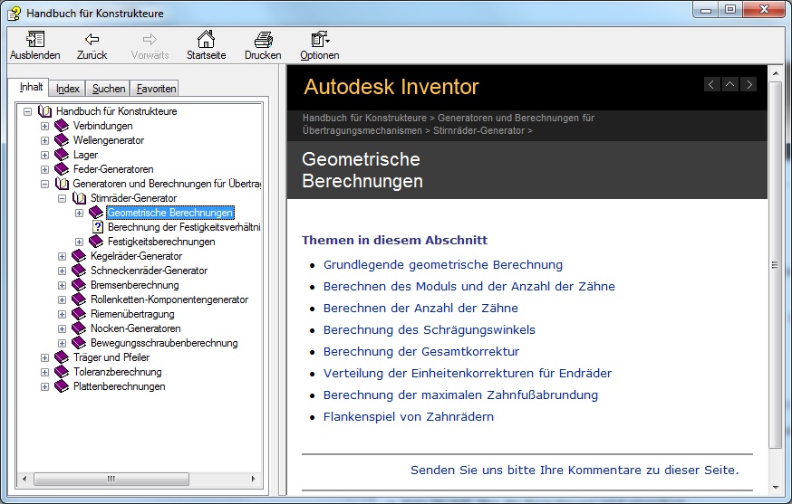This screenshot has width=792, height=504.
Task: Select the Bewegungsschraubenberechnung tree item
Action: coord(164,343)
